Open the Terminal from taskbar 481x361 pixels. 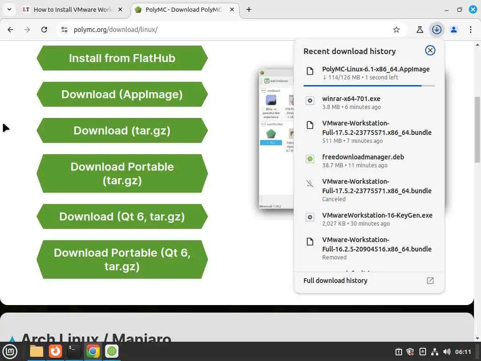coord(74,351)
